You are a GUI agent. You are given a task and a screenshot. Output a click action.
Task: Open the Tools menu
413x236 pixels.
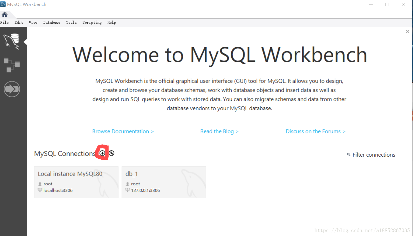point(71,22)
